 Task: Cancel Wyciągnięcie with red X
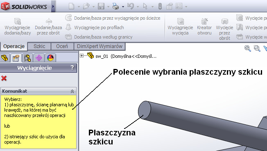[x=4, y=78]
